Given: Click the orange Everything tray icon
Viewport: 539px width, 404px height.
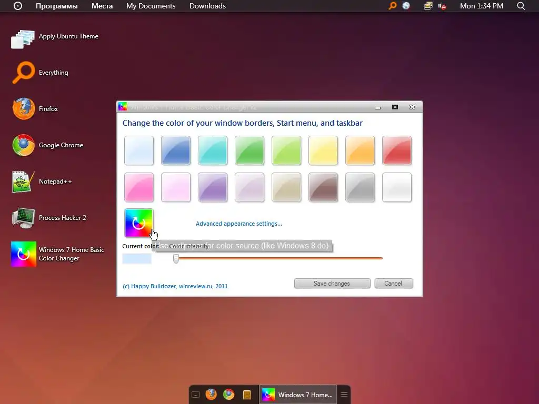Looking at the screenshot, I should coord(392,6).
